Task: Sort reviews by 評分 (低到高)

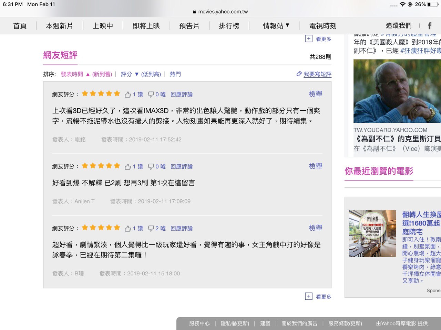Action: 141,74
